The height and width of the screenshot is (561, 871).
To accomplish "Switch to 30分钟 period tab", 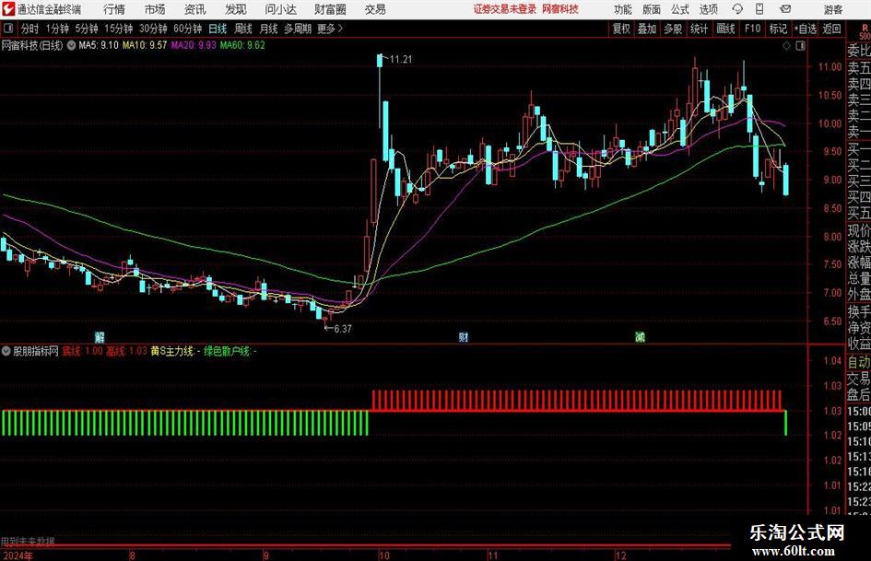I will [153, 29].
